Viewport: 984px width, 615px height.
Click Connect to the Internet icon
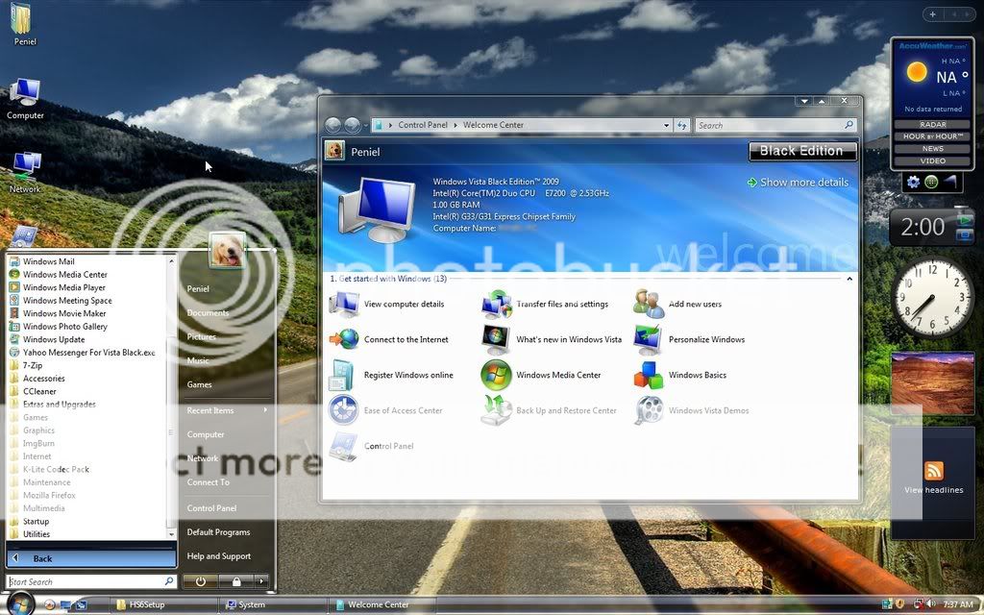pos(344,340)
